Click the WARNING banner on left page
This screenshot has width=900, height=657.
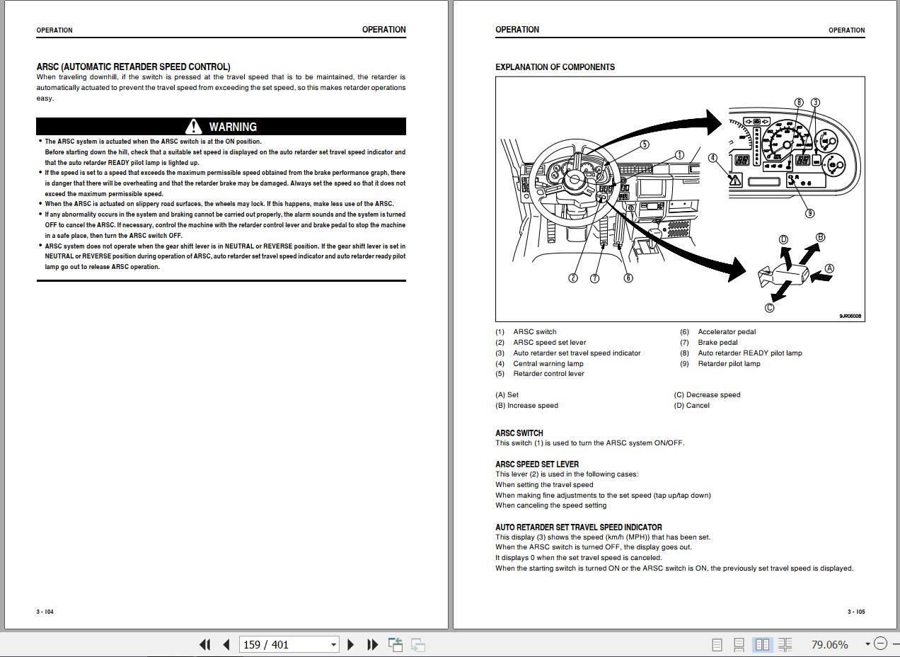tap(221, 127)
